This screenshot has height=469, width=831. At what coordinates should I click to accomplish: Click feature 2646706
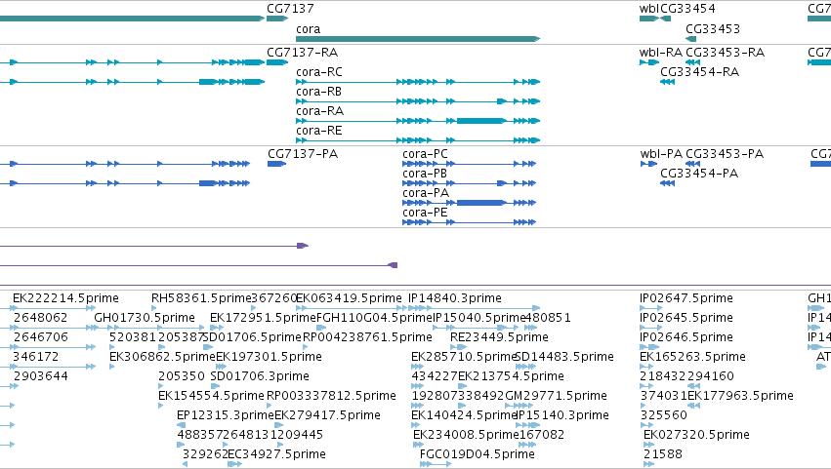41,337
